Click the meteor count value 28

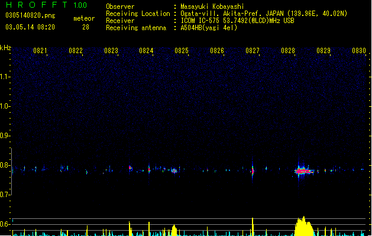point(86,27)
